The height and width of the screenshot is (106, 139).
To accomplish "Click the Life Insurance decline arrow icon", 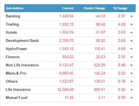I will [131, 90].
